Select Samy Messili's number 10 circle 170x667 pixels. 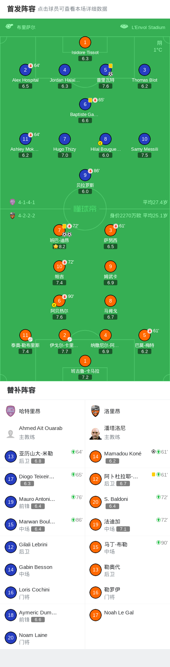click(x=144, y=139)
